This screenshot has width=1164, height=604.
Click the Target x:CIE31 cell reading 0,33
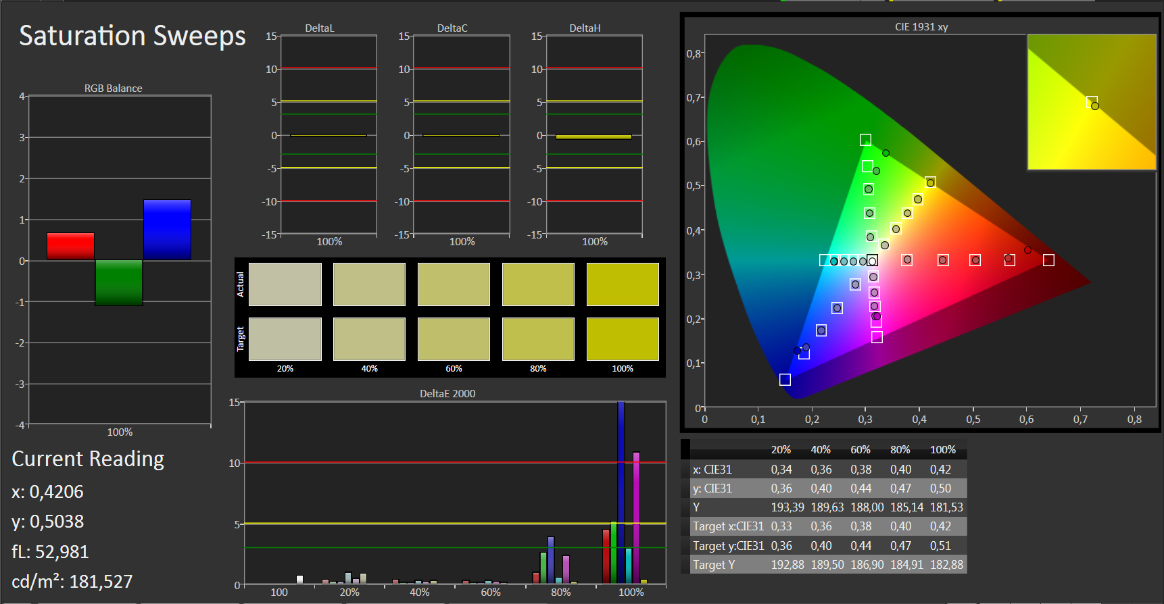(781, 526)
